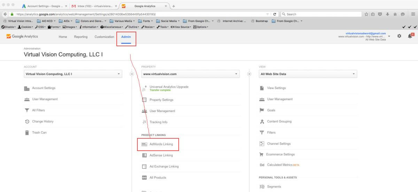This screenshot has height=192, width=418.
Task: Open Calculated Metrics BETA
Action: point(283,165)
